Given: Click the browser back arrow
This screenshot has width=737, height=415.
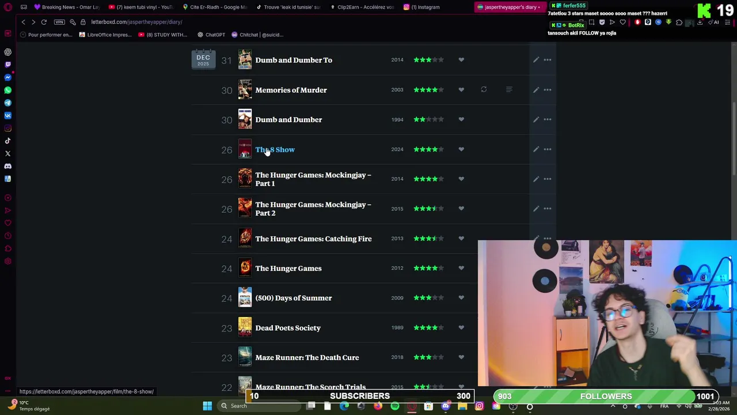Looking at the screenshot, I should click(x=23, y=22).
